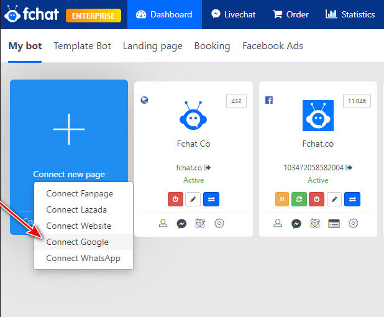The image size is (384, 317).
Task: Choose Connect WhatsApp from menu
Action: click(x=83, y=258)
